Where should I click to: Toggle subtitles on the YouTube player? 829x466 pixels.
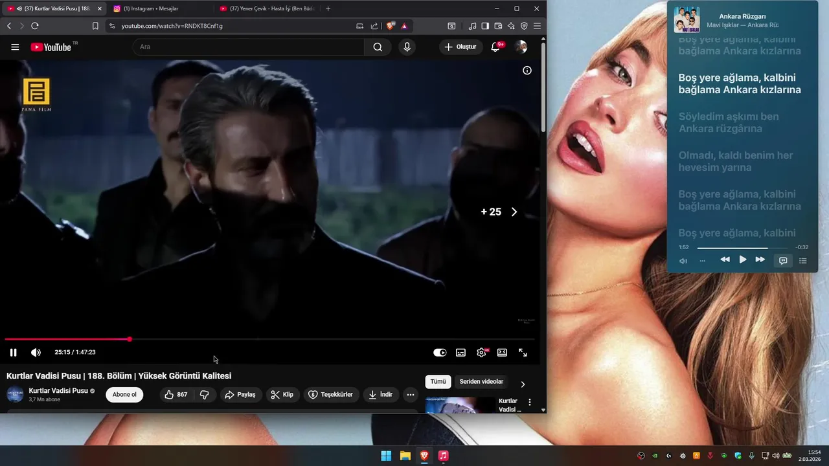coord(460,352)
